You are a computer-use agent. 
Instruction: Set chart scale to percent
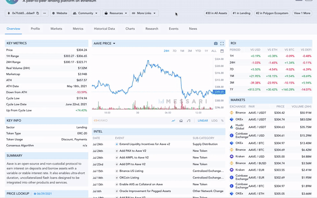tap(222, 121)
